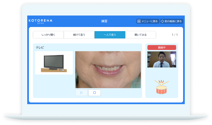Go to the 聞いてみる tab
The image size is (212, 125).
click(x=140, y=35)
